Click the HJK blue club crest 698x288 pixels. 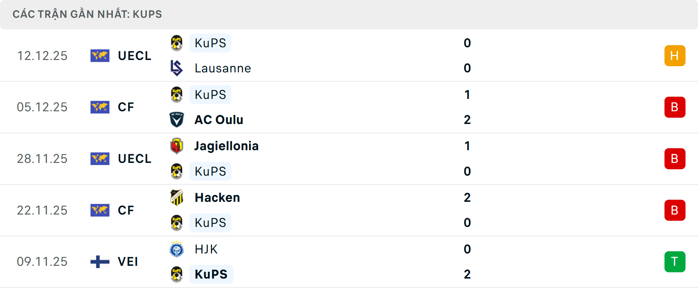[177, 249]
